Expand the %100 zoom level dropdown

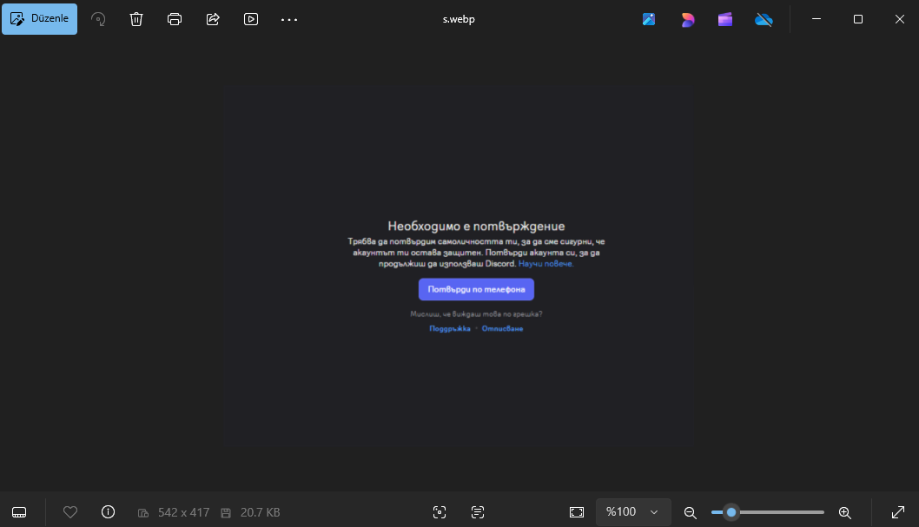click(x=633, y=512)
